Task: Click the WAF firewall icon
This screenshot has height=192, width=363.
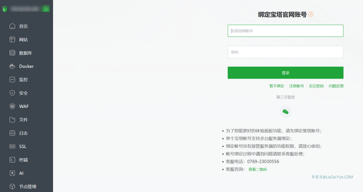Action: click(12, 106)
